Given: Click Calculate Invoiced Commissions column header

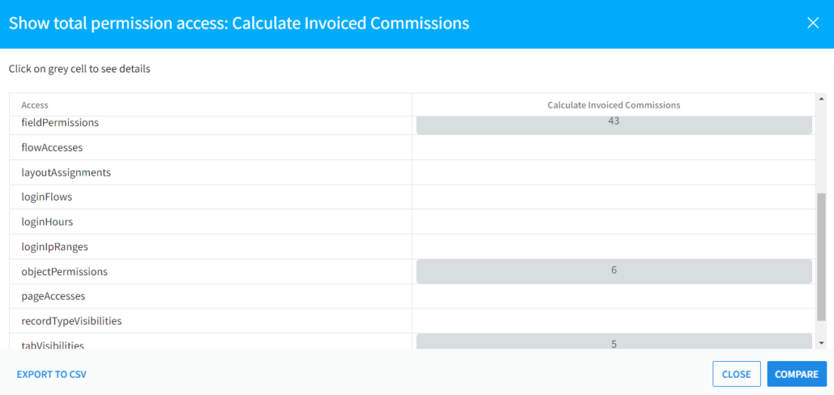Looking at the screenshot, I should (614, 106).
